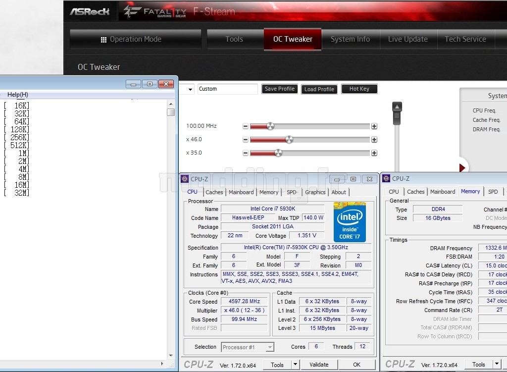
Task: Click the grid icon beside Operation Mode
Action: 103,40
